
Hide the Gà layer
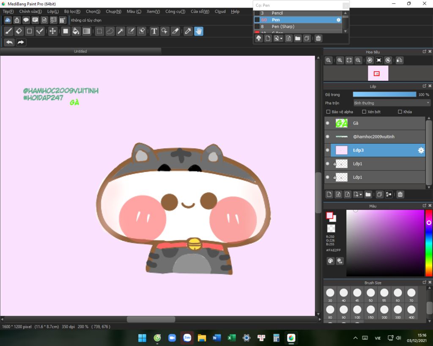pos(328,123)
